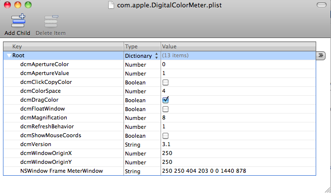Screen dimensions: 331x193
Task: Click the Key column header
Action: (63, 46)
